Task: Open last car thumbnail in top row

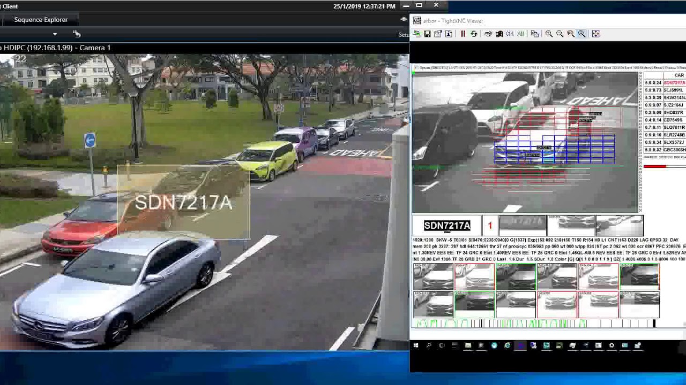Action: pyautogui.click(x=639, y=276)
